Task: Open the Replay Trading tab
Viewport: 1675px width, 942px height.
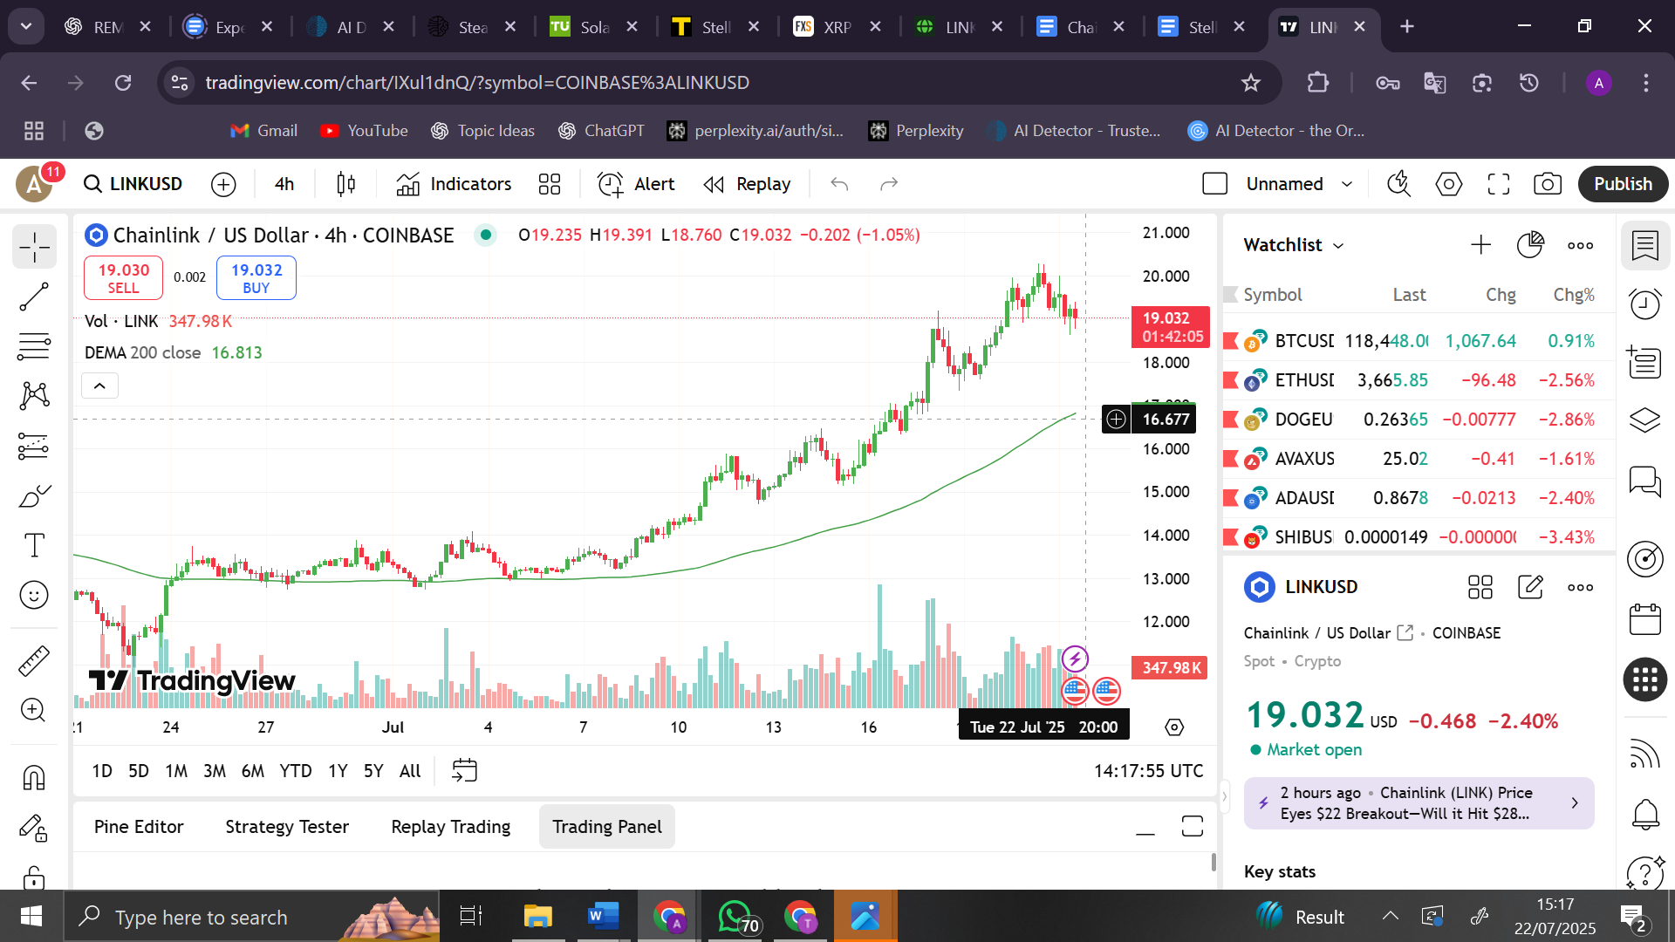Action: tap(451, 827)
